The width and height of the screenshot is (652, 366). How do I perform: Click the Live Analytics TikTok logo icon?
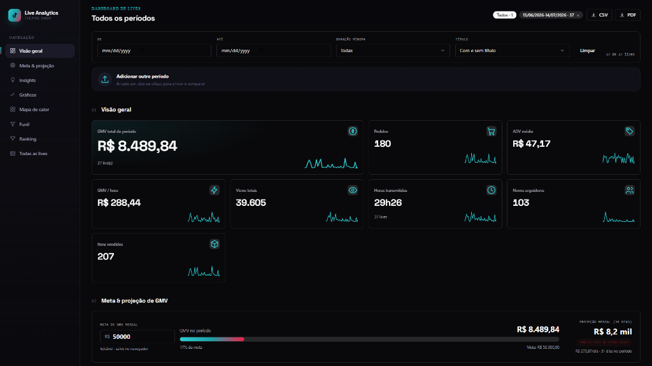click(x=15, y=15)
